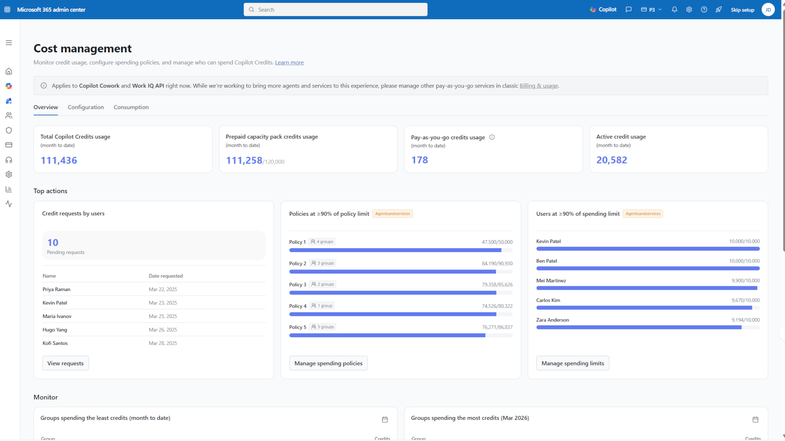Switch to the Configuration tab

pos(86,107)
